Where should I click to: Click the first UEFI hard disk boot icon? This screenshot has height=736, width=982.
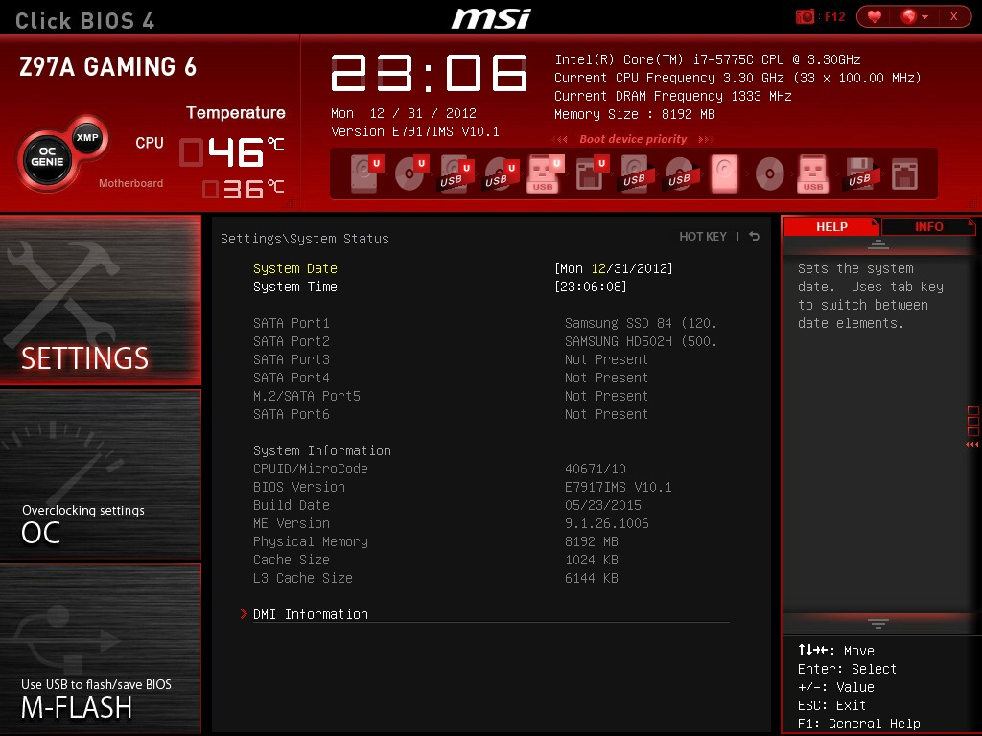coord(364,173)
